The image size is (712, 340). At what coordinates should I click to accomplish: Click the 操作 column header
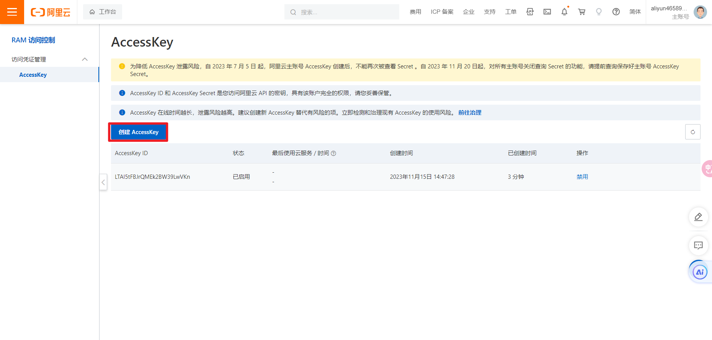[582, 153]
